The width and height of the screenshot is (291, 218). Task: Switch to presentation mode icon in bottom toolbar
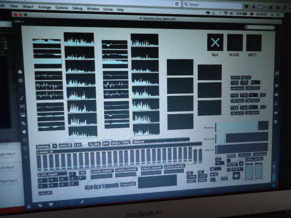coord(50,204)
